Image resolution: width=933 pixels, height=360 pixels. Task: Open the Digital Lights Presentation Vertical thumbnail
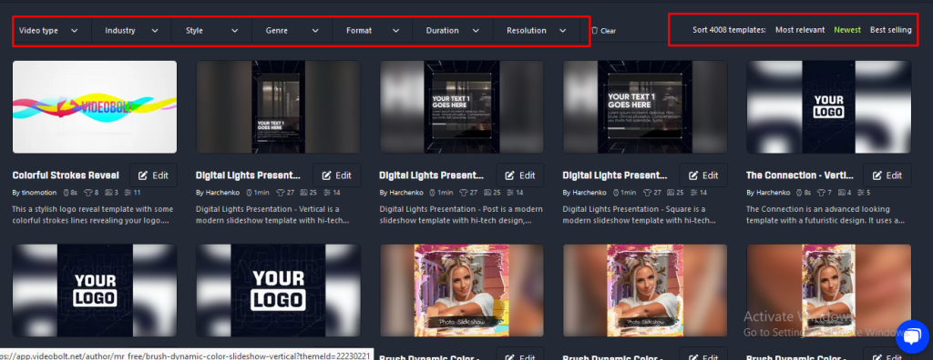pos(278,107)
